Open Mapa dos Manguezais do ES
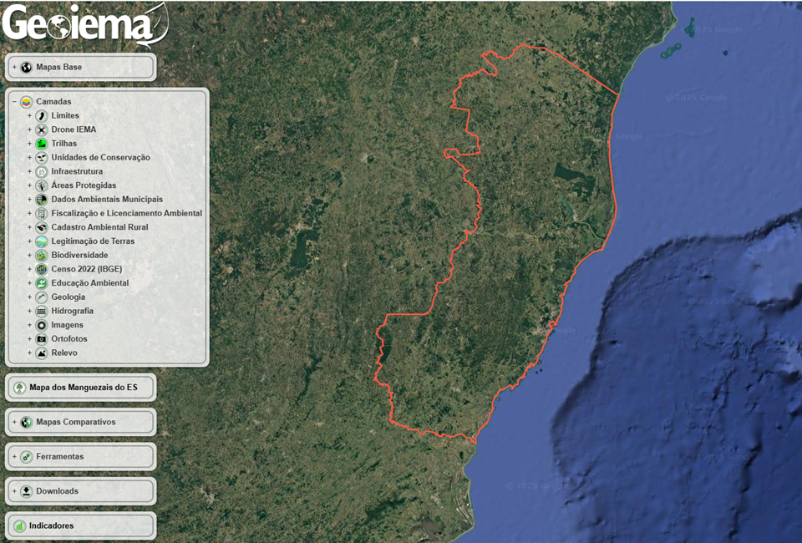 click(82, 388)
